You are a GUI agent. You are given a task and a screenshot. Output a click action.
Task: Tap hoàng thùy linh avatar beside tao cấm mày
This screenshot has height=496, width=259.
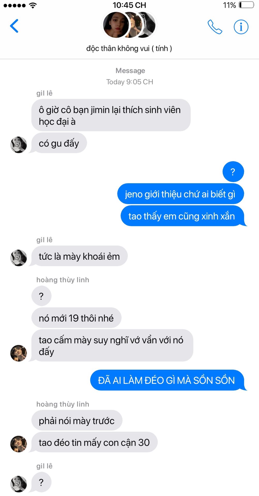coord(19,353)
